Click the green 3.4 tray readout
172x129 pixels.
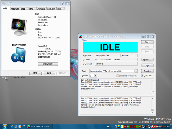(137, 127)
